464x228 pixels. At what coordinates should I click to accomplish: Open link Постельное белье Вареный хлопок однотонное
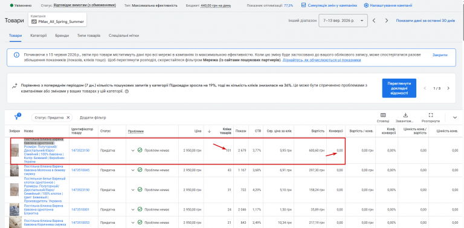45,190
